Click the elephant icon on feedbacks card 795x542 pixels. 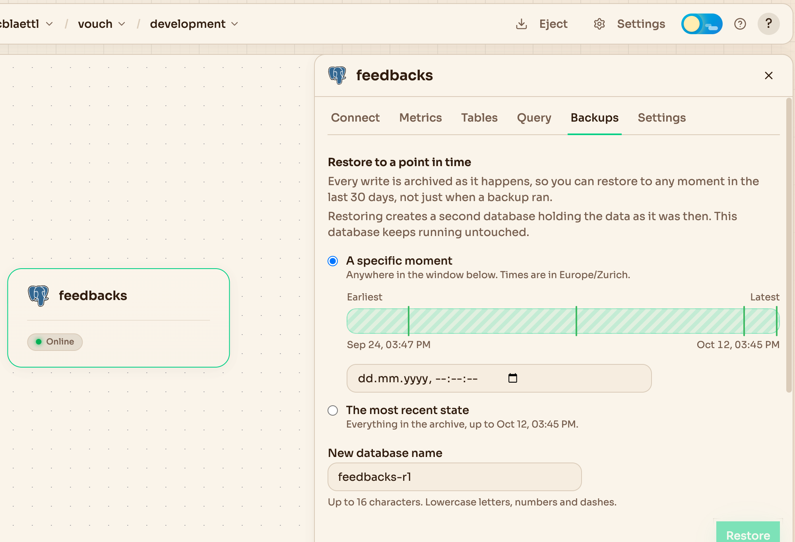pyautogui.click(x=38, y=296)
